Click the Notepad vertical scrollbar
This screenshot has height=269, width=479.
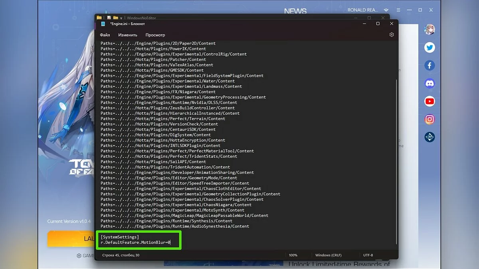396,159
